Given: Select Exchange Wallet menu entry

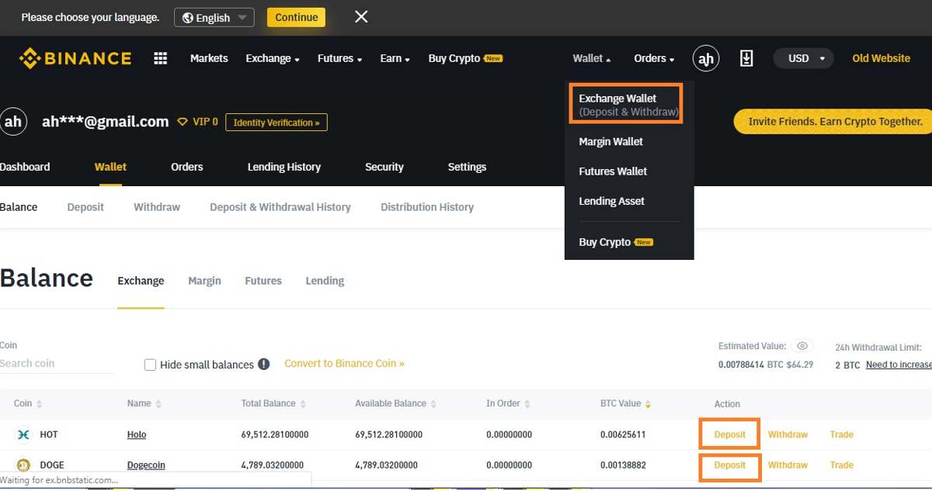Looking at the screenshot, I should [x=628, y=105].
